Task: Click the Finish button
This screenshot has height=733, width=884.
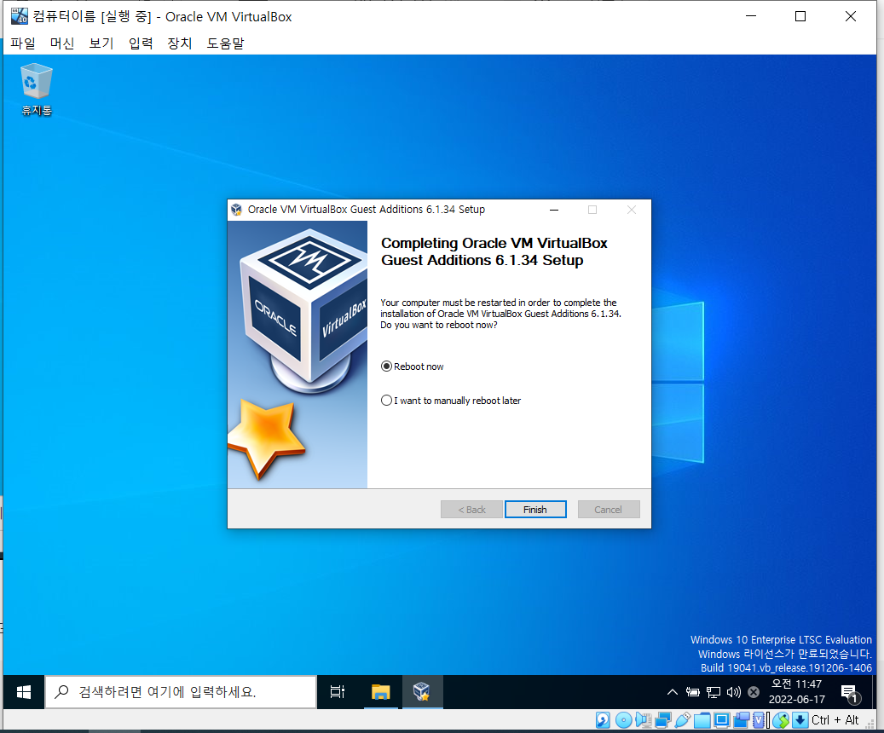Action: pos(535,509)
